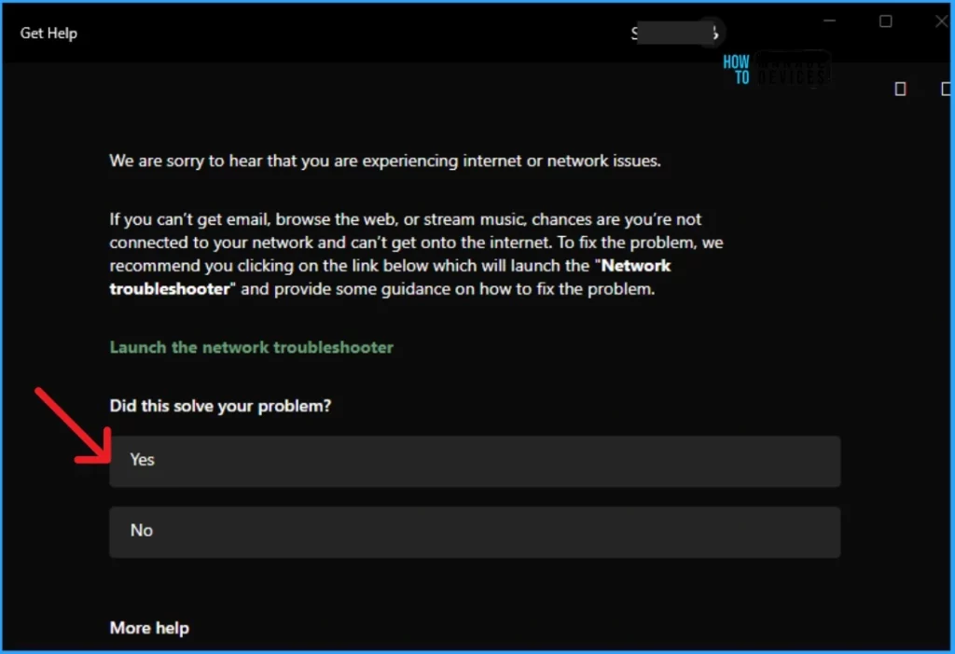Click the line starting "recommend you clicking"
955x654 pixels.
click(x=354, y=266)
